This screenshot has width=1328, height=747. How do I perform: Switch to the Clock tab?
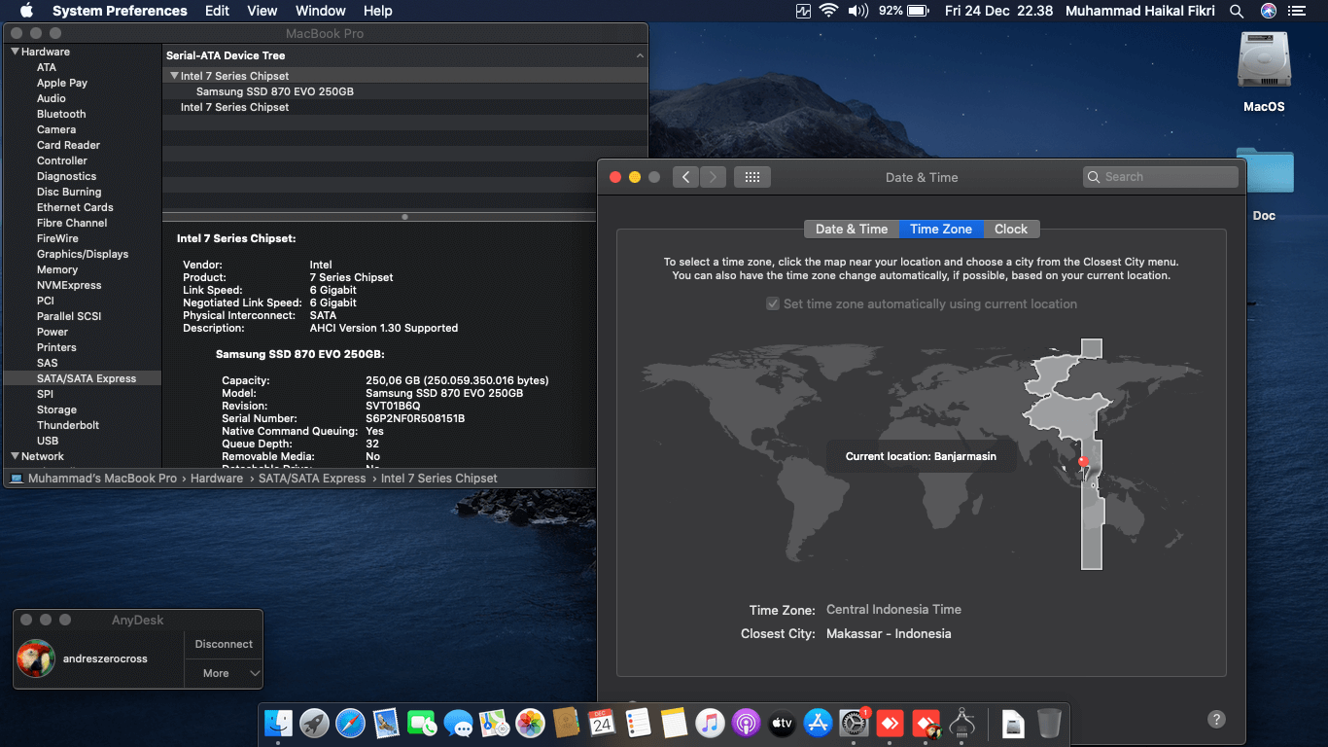[x=1010, y=229]
